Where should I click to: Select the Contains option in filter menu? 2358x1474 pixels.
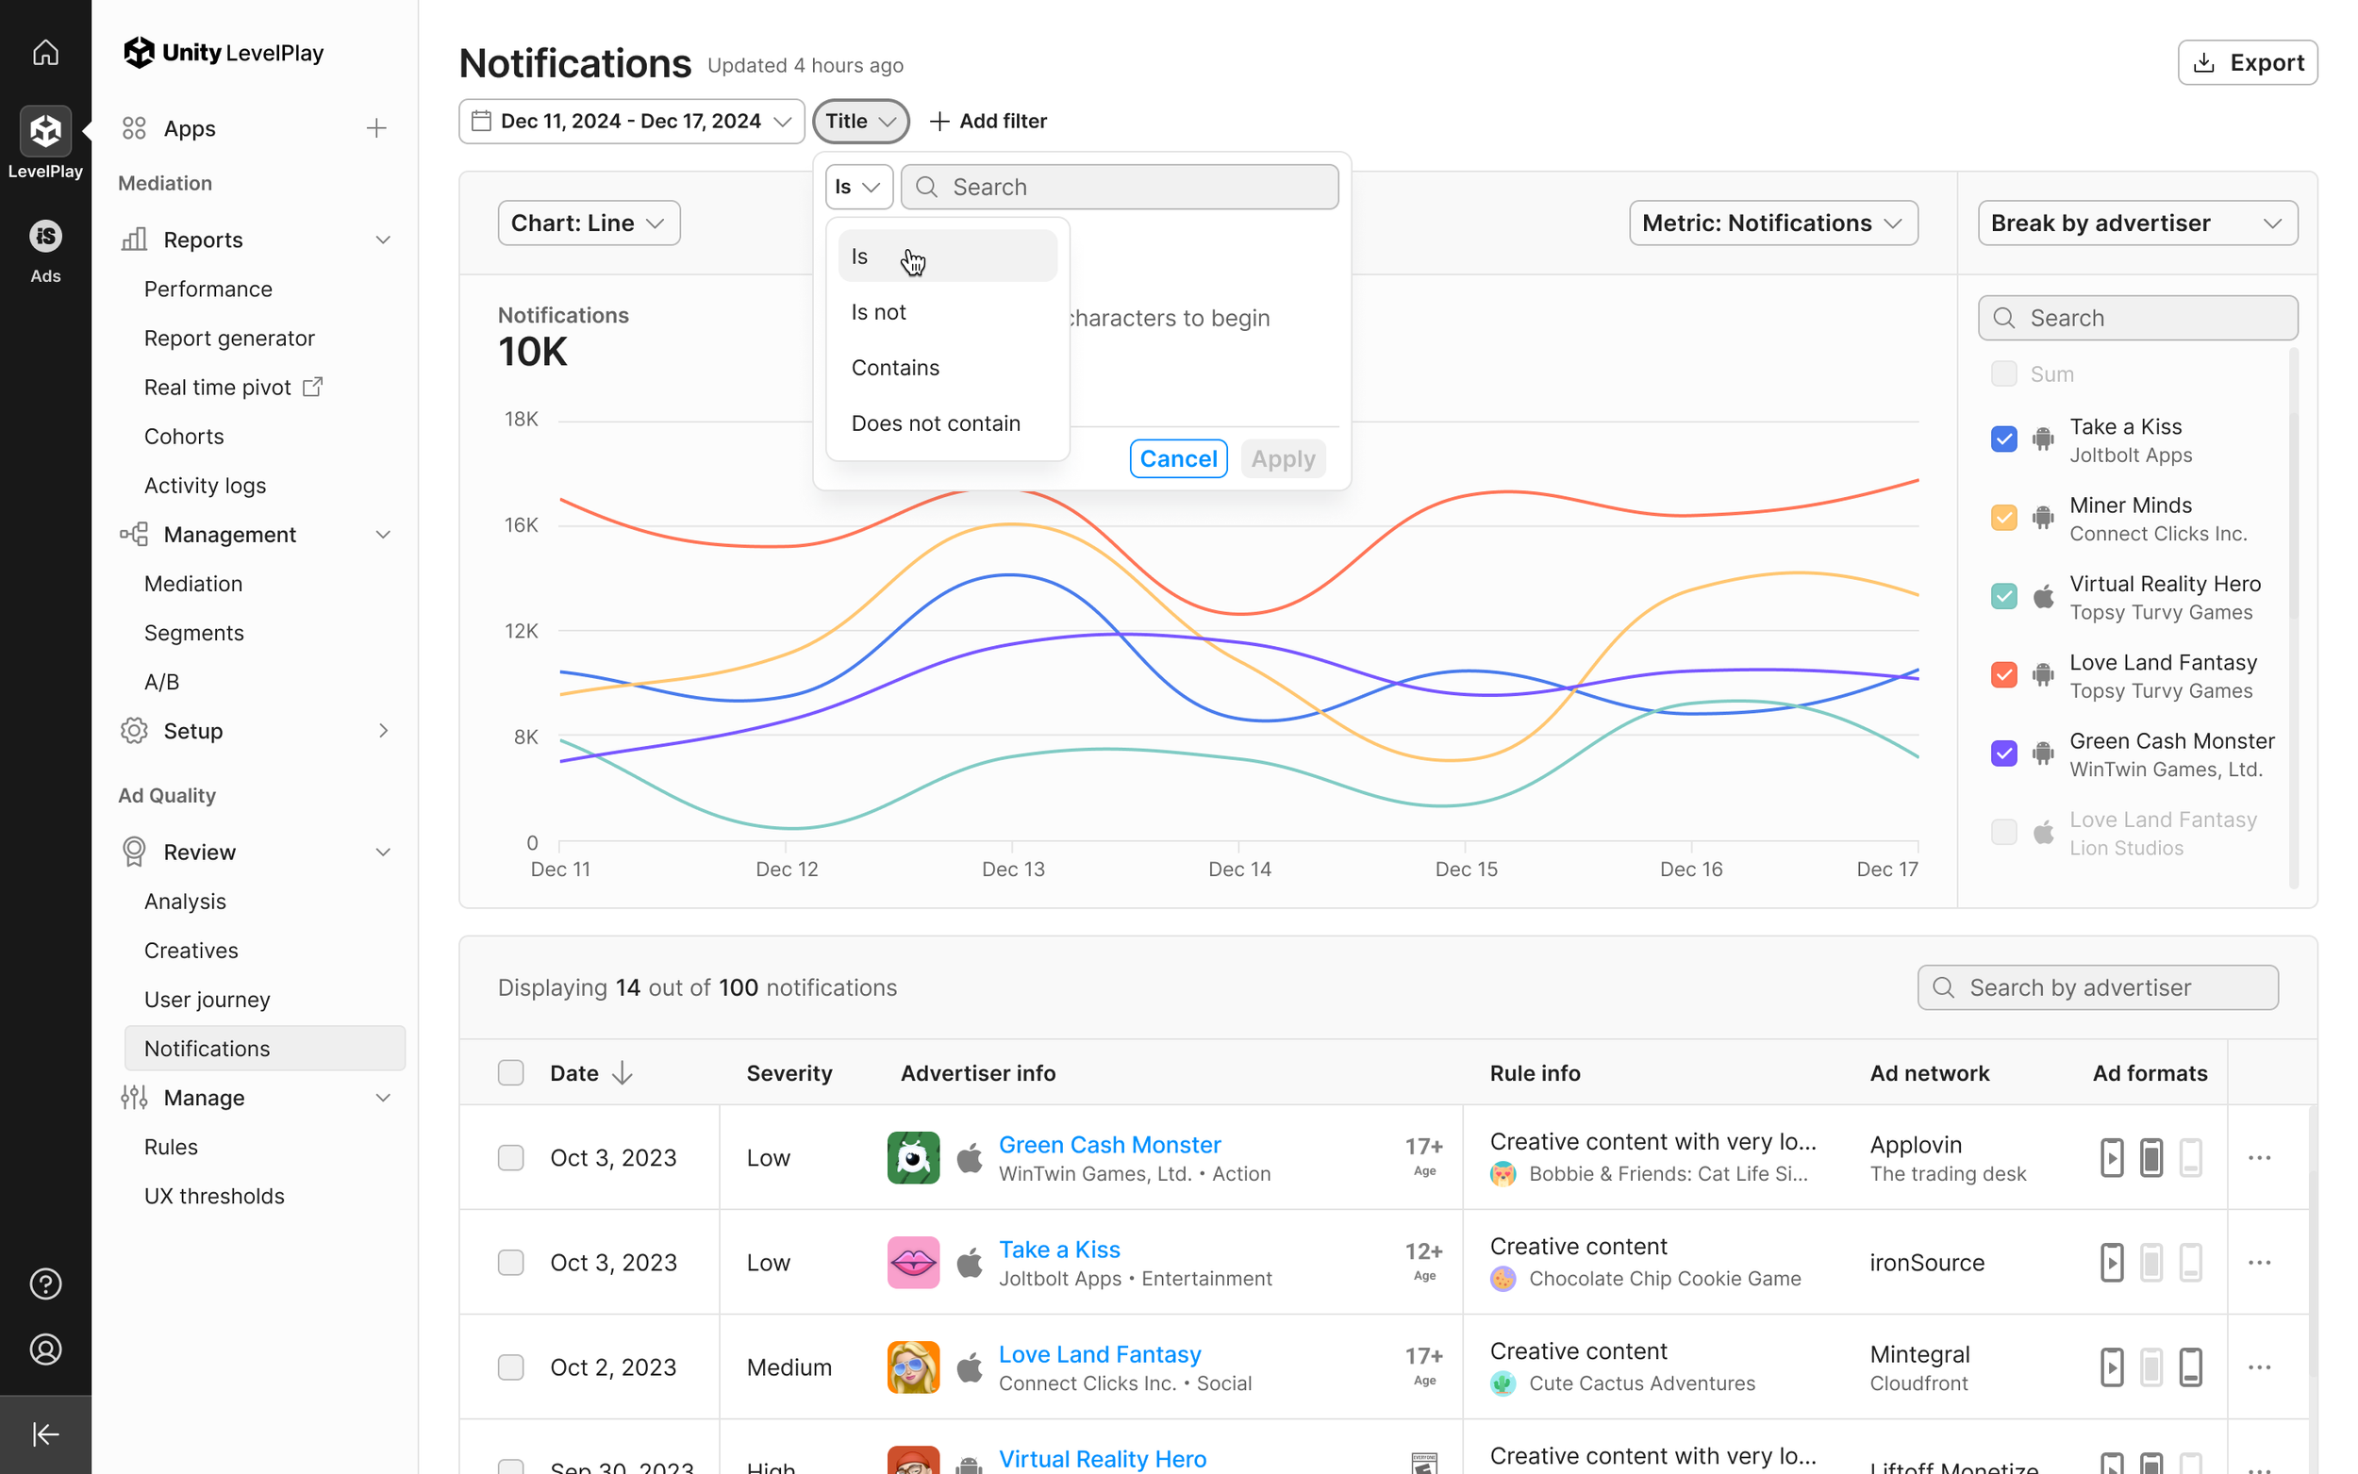895,368
